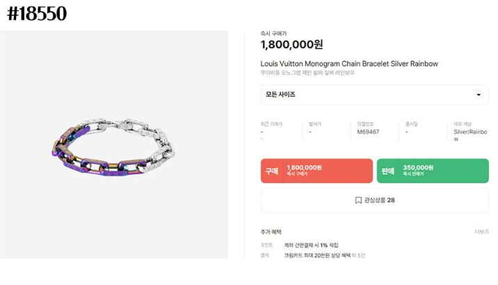Click the #18550 heading at top
This screenshot has height=285, width=498.
[x=37, y=14]
